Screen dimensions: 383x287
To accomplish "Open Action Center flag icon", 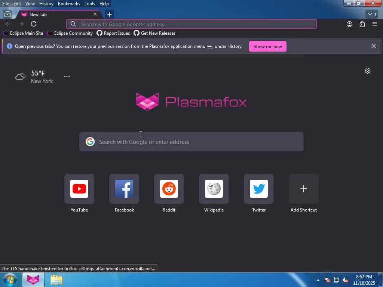I will [x=327, y=280].
